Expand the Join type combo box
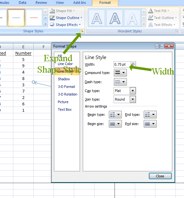This screenshot has width=184, height=198. (x=133, y=99)
